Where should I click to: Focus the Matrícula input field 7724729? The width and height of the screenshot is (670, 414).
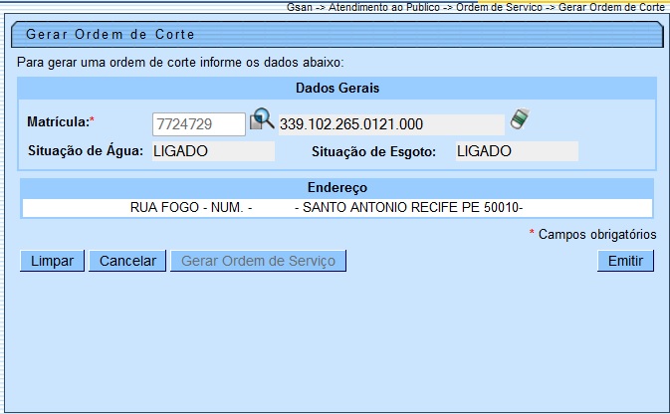point(199,124)
